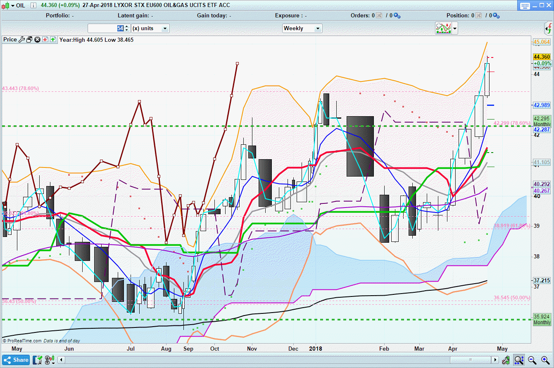Click the Apr label on the time axis
554x368 pixels.
[453, 349]
